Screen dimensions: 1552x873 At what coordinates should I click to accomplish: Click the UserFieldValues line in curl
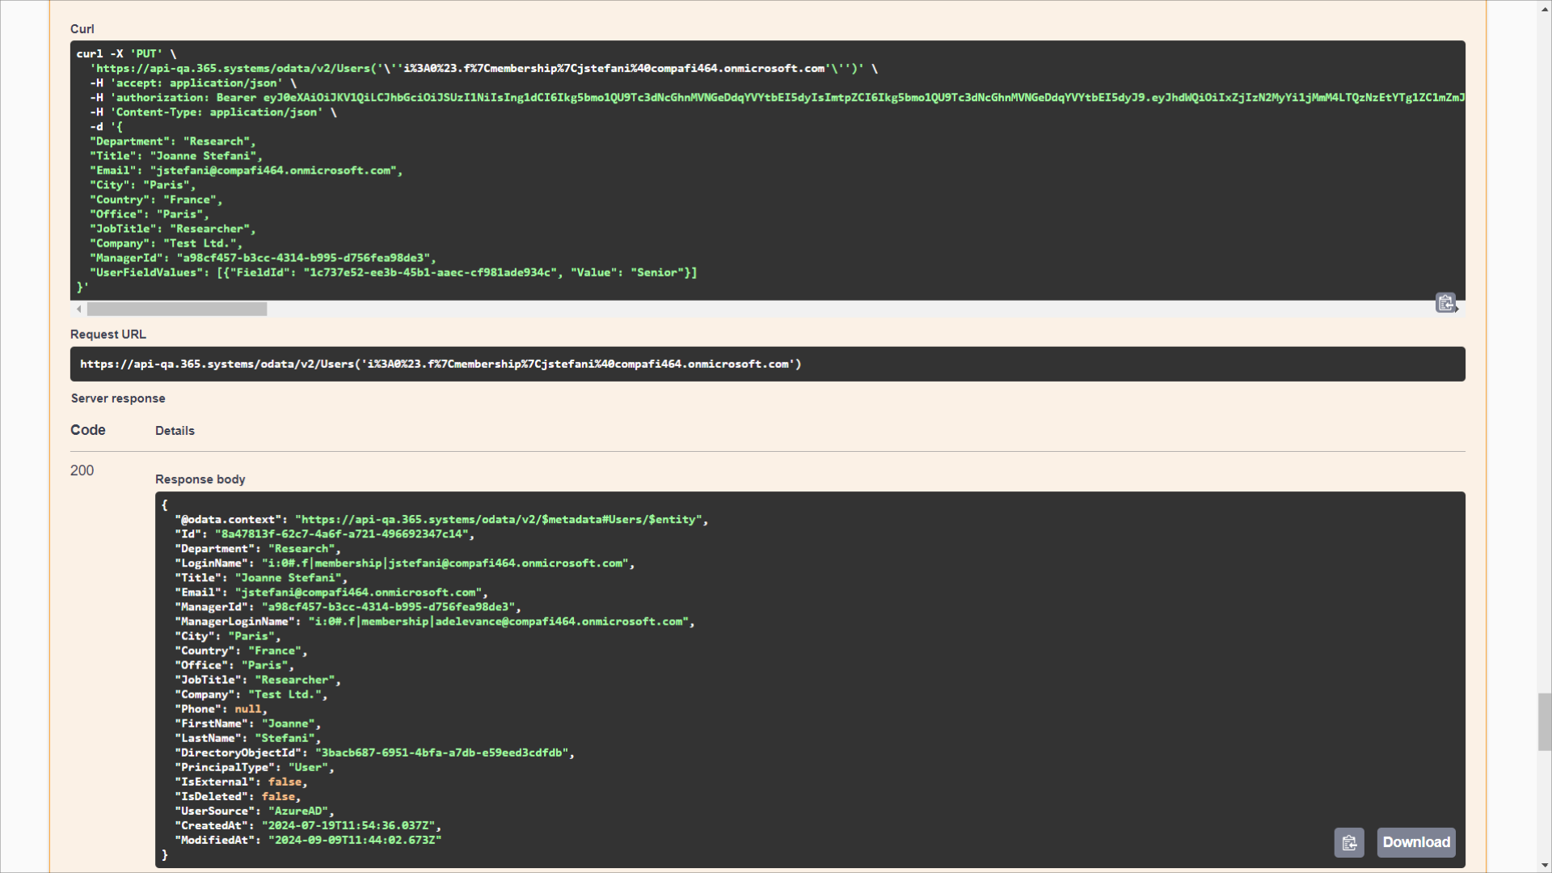393,273
